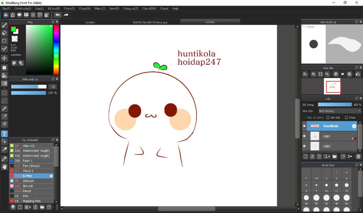Open the Pha trộn blend mode dropdown
This screenshot has height=213, width=363.
[x=340, y=111]
